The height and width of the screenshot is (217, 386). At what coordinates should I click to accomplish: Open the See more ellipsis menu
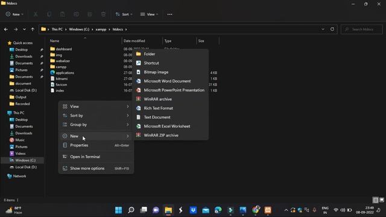tap(170, 14)
